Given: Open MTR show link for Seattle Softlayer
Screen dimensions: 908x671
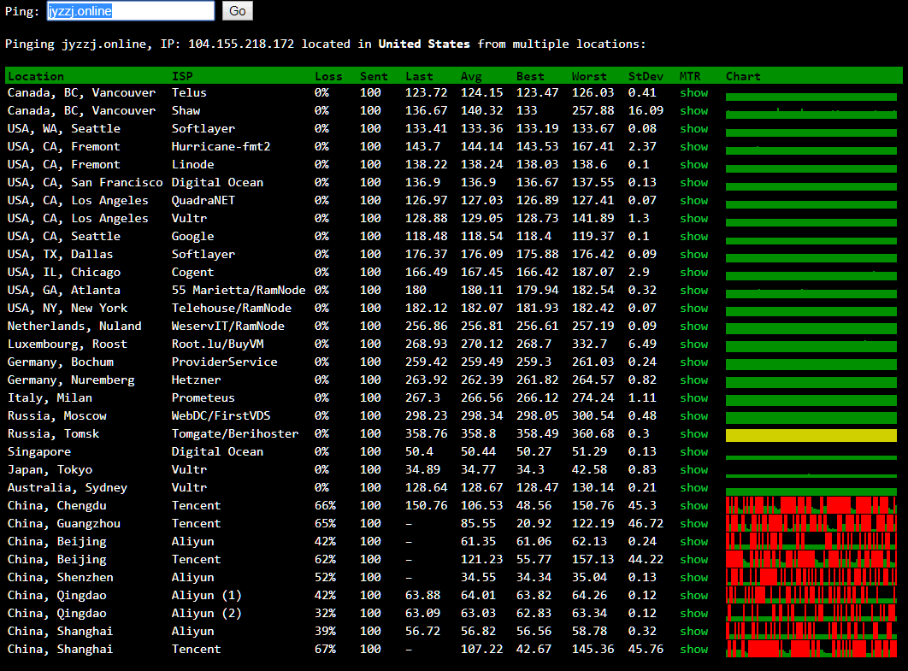Looking at the screenshot, I should point(693,128).
